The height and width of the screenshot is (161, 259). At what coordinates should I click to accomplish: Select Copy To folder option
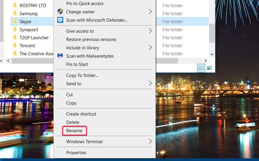pos(82,75)
